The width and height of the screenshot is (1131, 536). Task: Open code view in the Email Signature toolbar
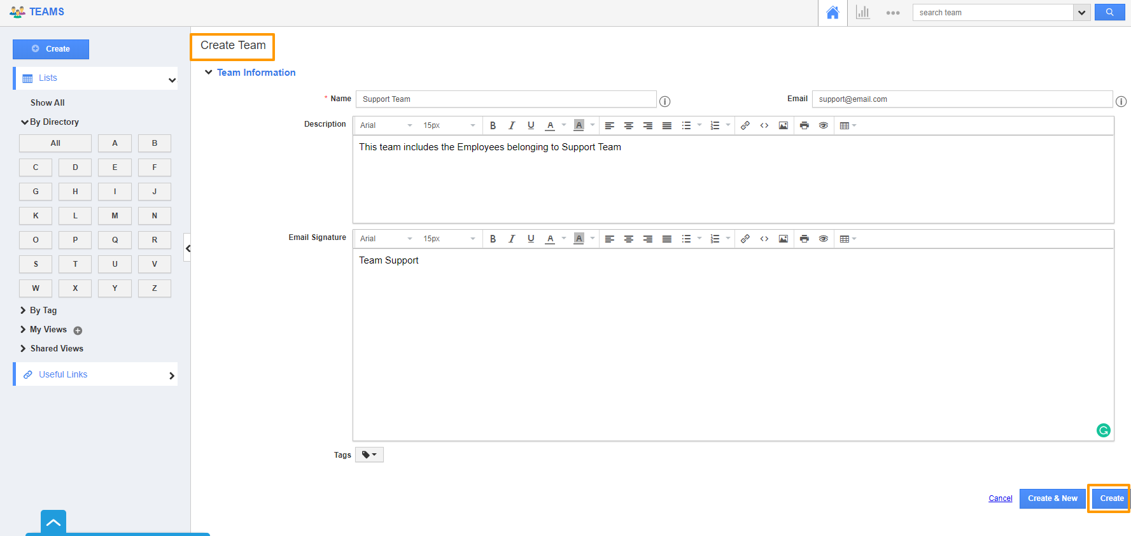(764, 239)
